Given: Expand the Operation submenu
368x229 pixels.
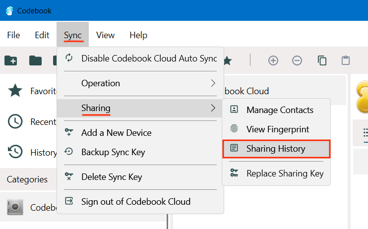Looking at the screenshot, I should pyautogui.click(x=140, y=83).
